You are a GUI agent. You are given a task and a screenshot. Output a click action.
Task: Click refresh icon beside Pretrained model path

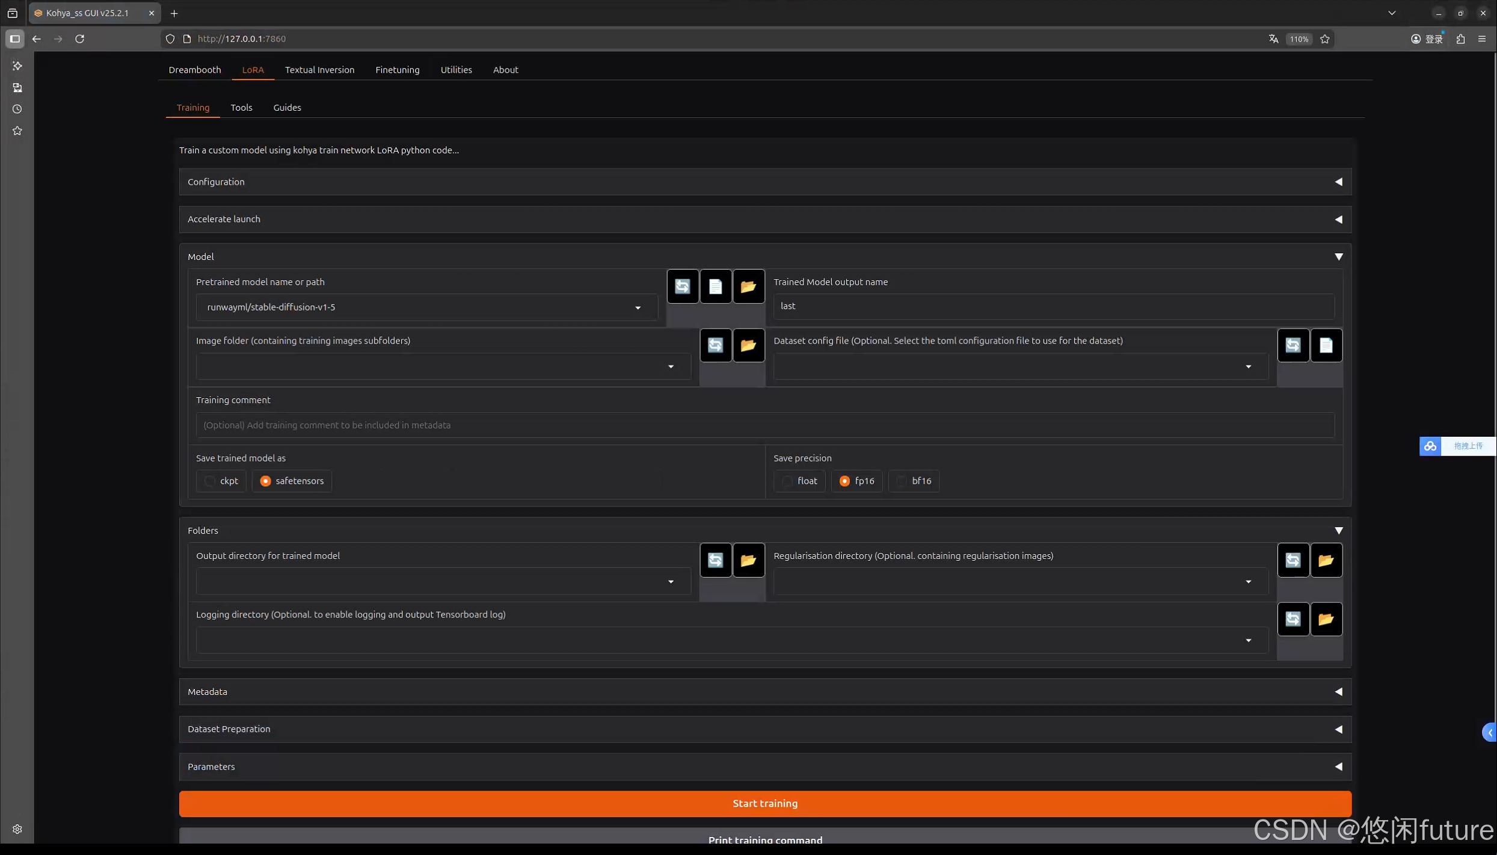(x=682, y=286)
